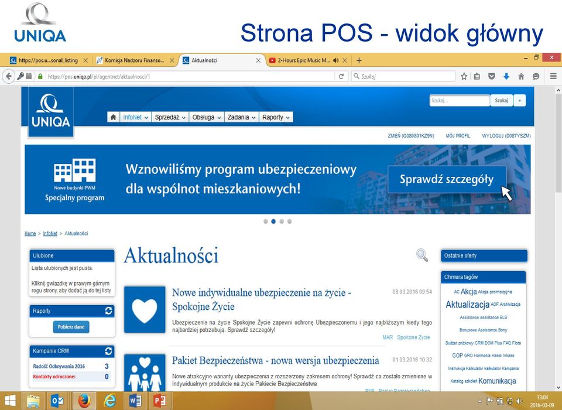Open Windows Start button
Viewport: 562px width, 410px height.
[x=10, y=401]
